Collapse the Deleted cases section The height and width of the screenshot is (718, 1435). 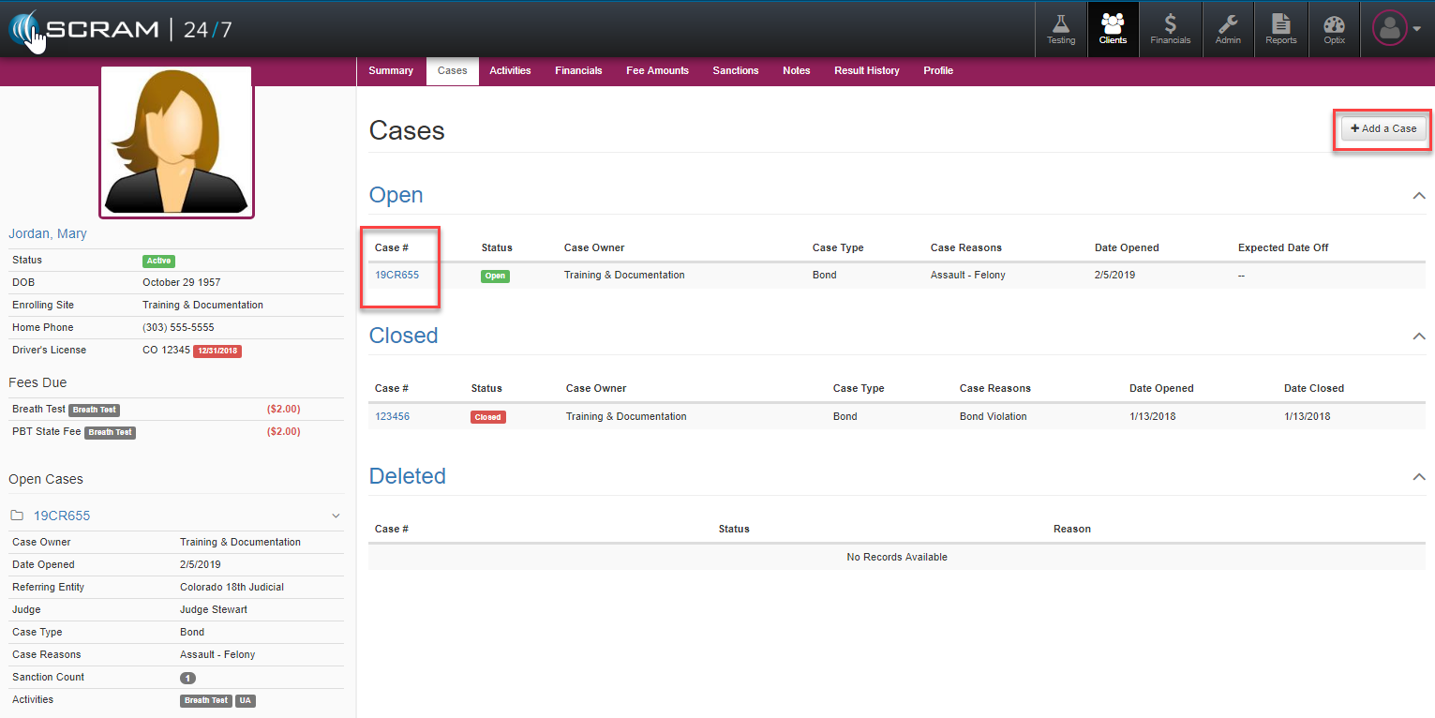point(1418,477)
